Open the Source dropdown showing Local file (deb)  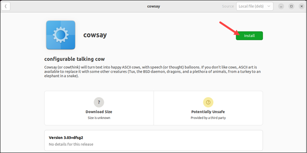[254, 6]
